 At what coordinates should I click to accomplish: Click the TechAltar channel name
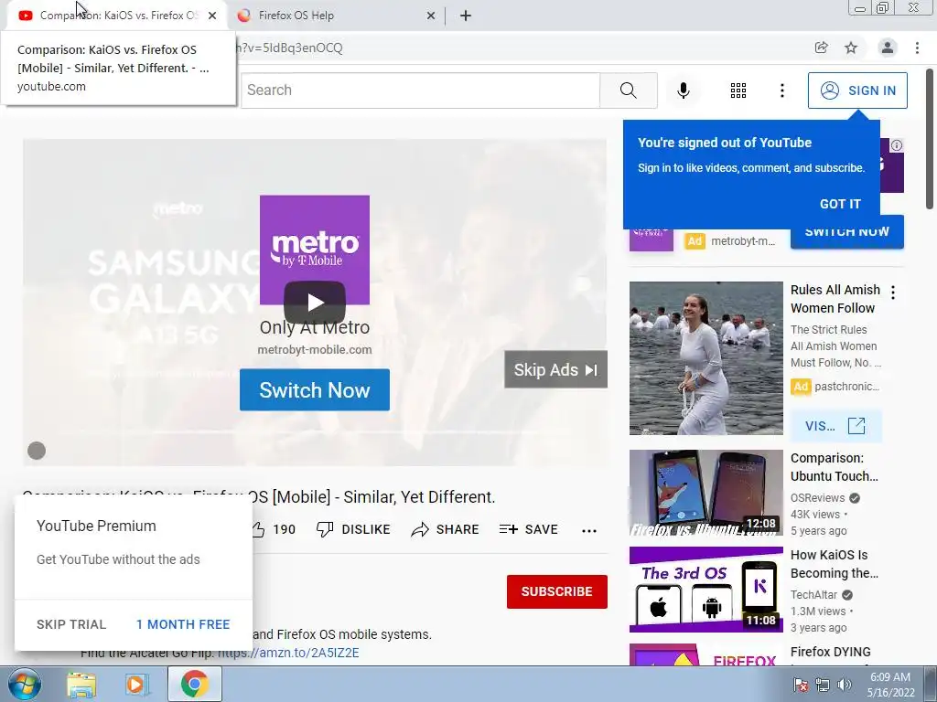click(813, 594)
